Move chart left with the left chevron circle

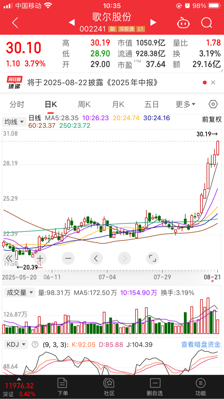[x=96, y=258]
